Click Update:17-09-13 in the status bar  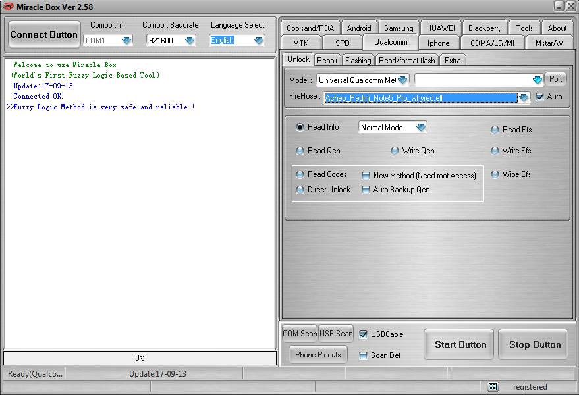157,373
